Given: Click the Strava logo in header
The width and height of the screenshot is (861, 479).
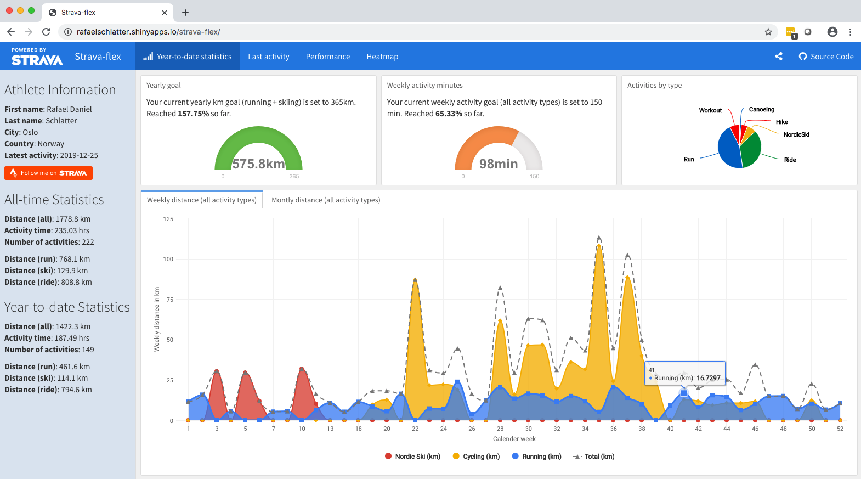Looking at the screenshot, I should pyautogui.click(x=37, y=57).
